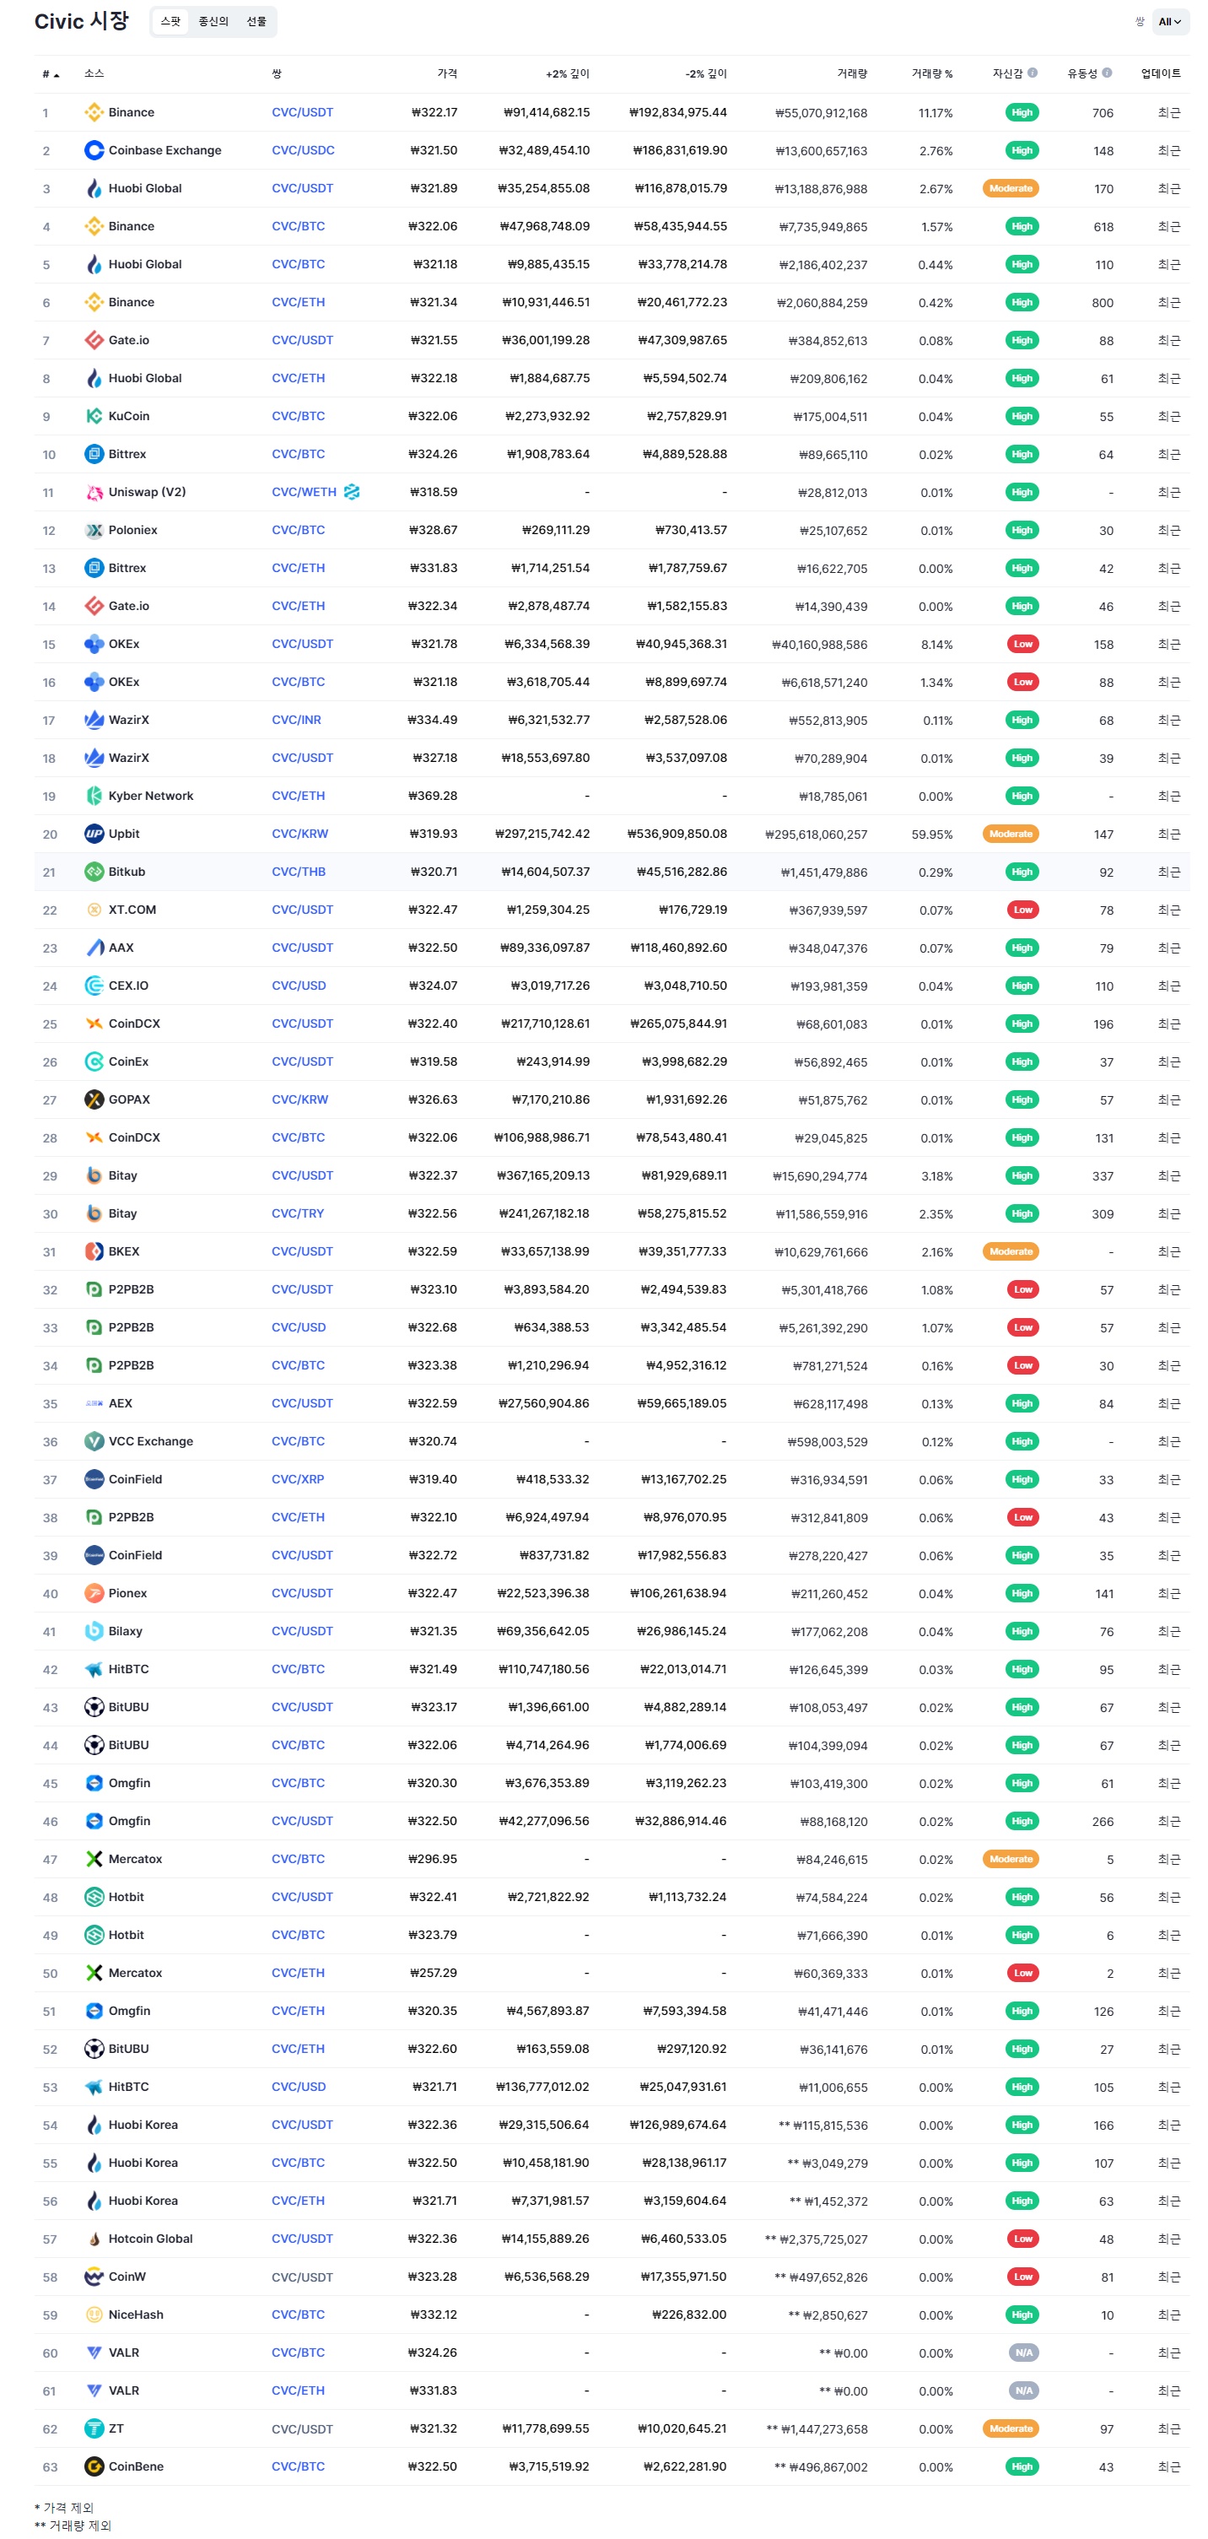Viewport: 1208px width, 2539px height.
Task: Click the price ₩369.28 in Kyber row
Action: [x=433, y=796]
